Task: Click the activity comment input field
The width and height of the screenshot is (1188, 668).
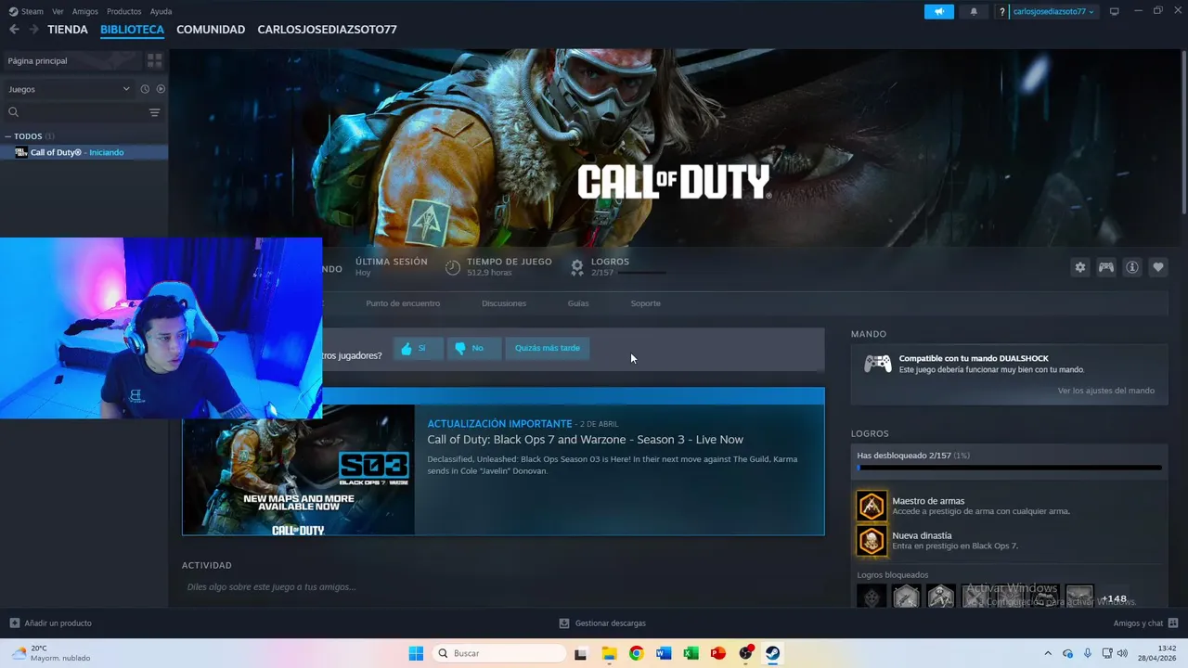Action: tap(503, 587)
